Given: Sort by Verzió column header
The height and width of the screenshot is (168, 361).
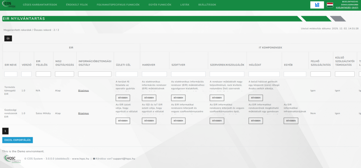Looking at the screenshot, I should tap(26, 65).
